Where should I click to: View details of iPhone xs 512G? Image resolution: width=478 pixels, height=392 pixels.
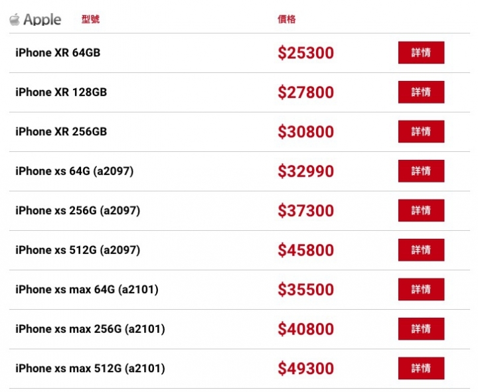point(421,250)
